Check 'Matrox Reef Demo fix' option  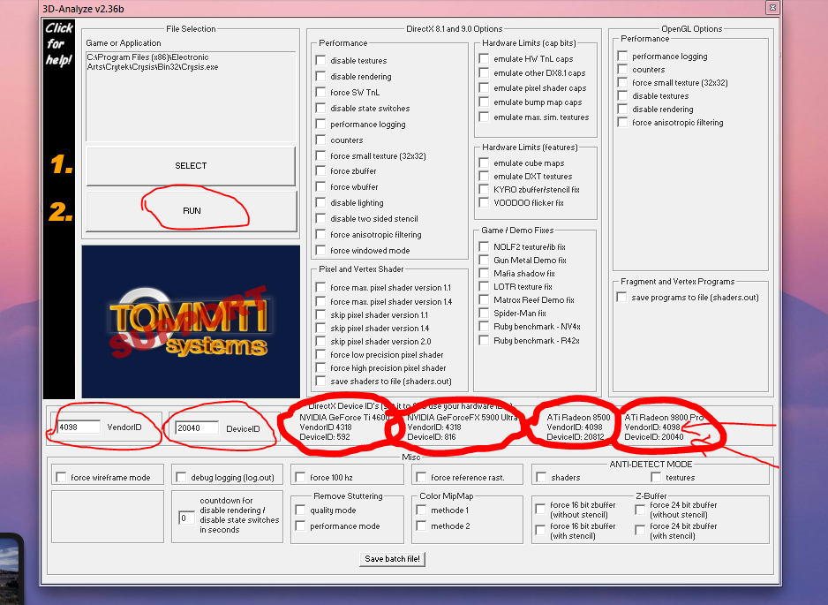coord(484,299)
